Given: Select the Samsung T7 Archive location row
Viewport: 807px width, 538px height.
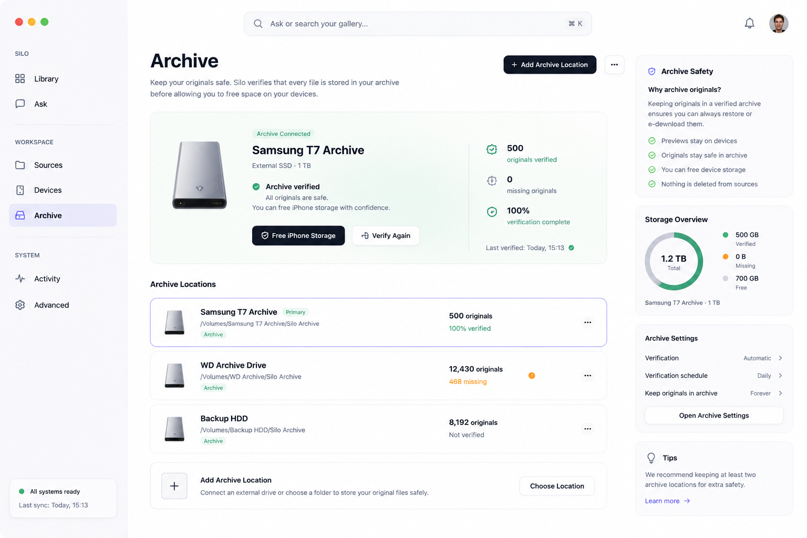Looking at the screenshot, I should click(378, 323).
